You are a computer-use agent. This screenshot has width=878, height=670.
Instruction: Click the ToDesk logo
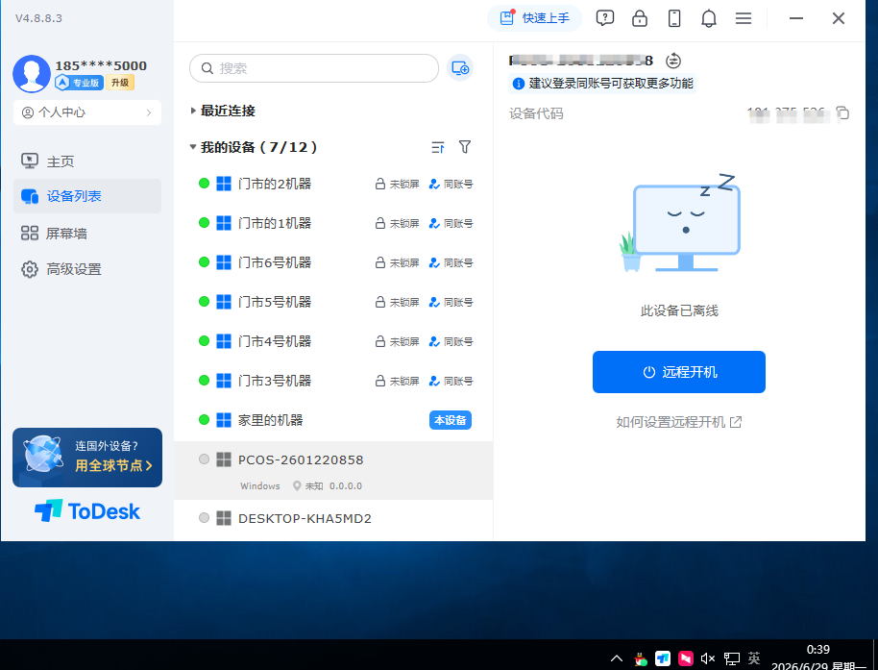pos(87,510)
